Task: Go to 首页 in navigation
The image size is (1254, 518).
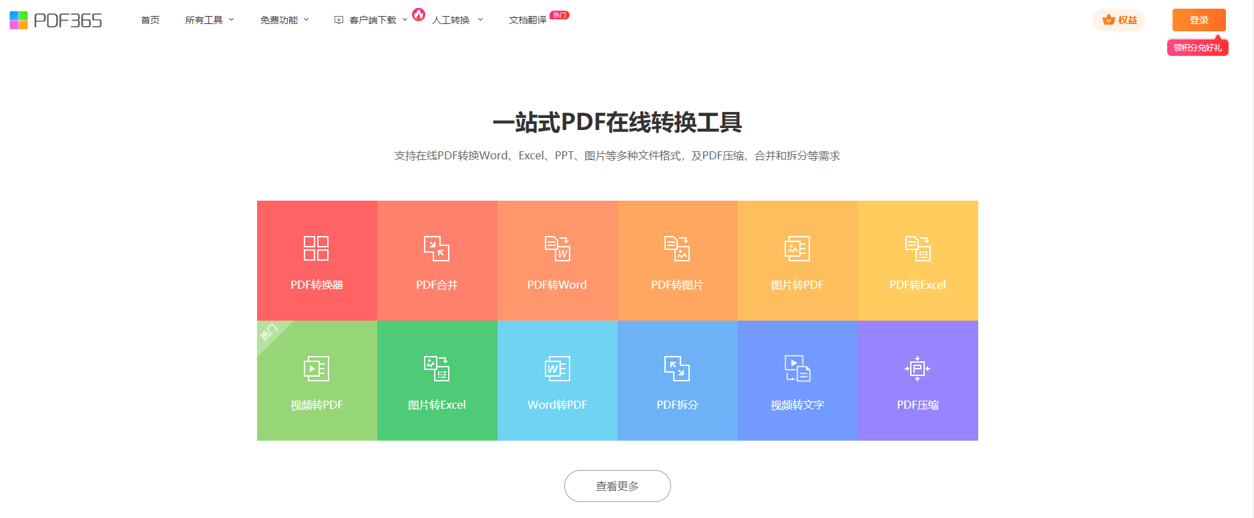Action: tap(150, 20)
